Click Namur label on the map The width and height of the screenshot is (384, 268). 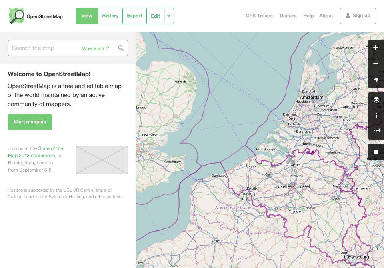tap(310, 208)
